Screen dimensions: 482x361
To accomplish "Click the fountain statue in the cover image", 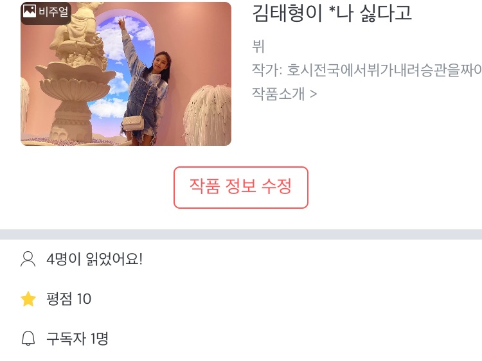I will point(71,74).
